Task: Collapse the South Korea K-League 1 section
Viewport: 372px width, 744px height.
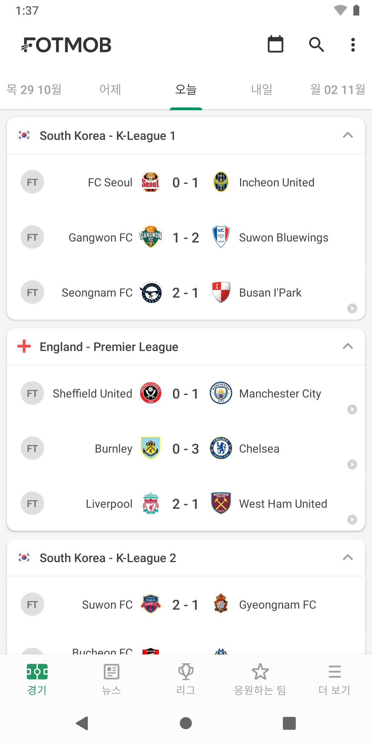Action: (x=348, y=135)
